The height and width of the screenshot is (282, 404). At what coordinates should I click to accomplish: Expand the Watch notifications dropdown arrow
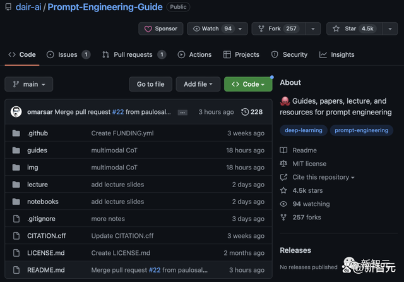pos(240,28)
